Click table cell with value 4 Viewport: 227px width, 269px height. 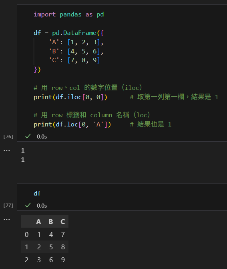[x=51, y=234]
